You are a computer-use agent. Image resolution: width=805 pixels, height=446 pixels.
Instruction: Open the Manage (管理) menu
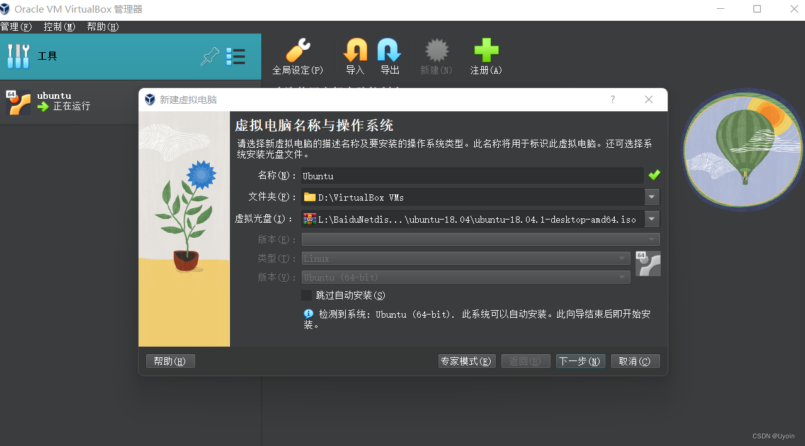click(16, 27)
